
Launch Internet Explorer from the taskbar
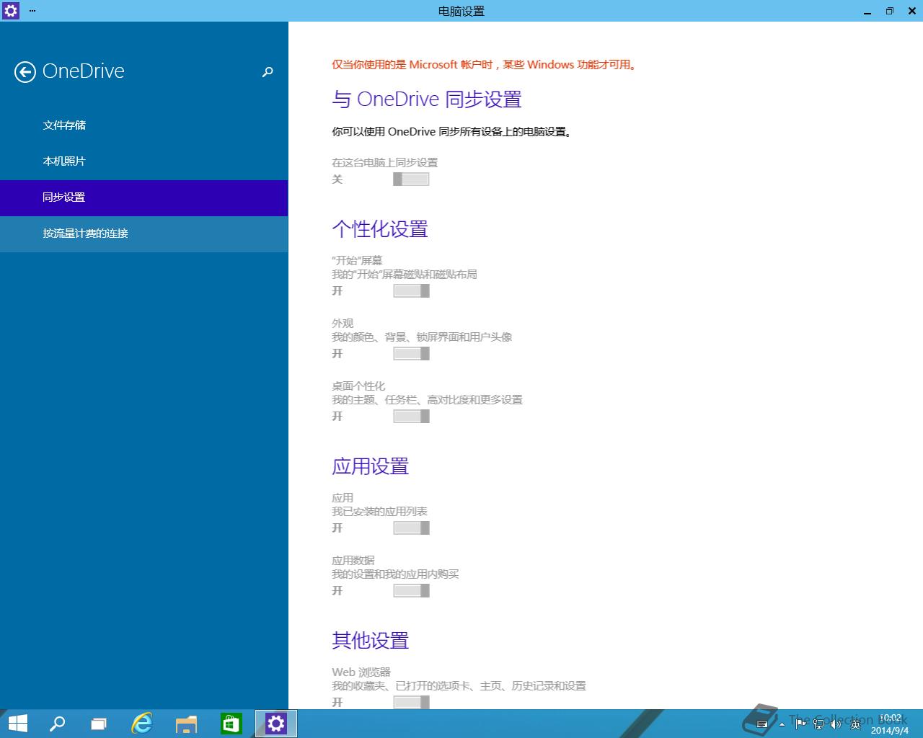[x=142, y=724]
